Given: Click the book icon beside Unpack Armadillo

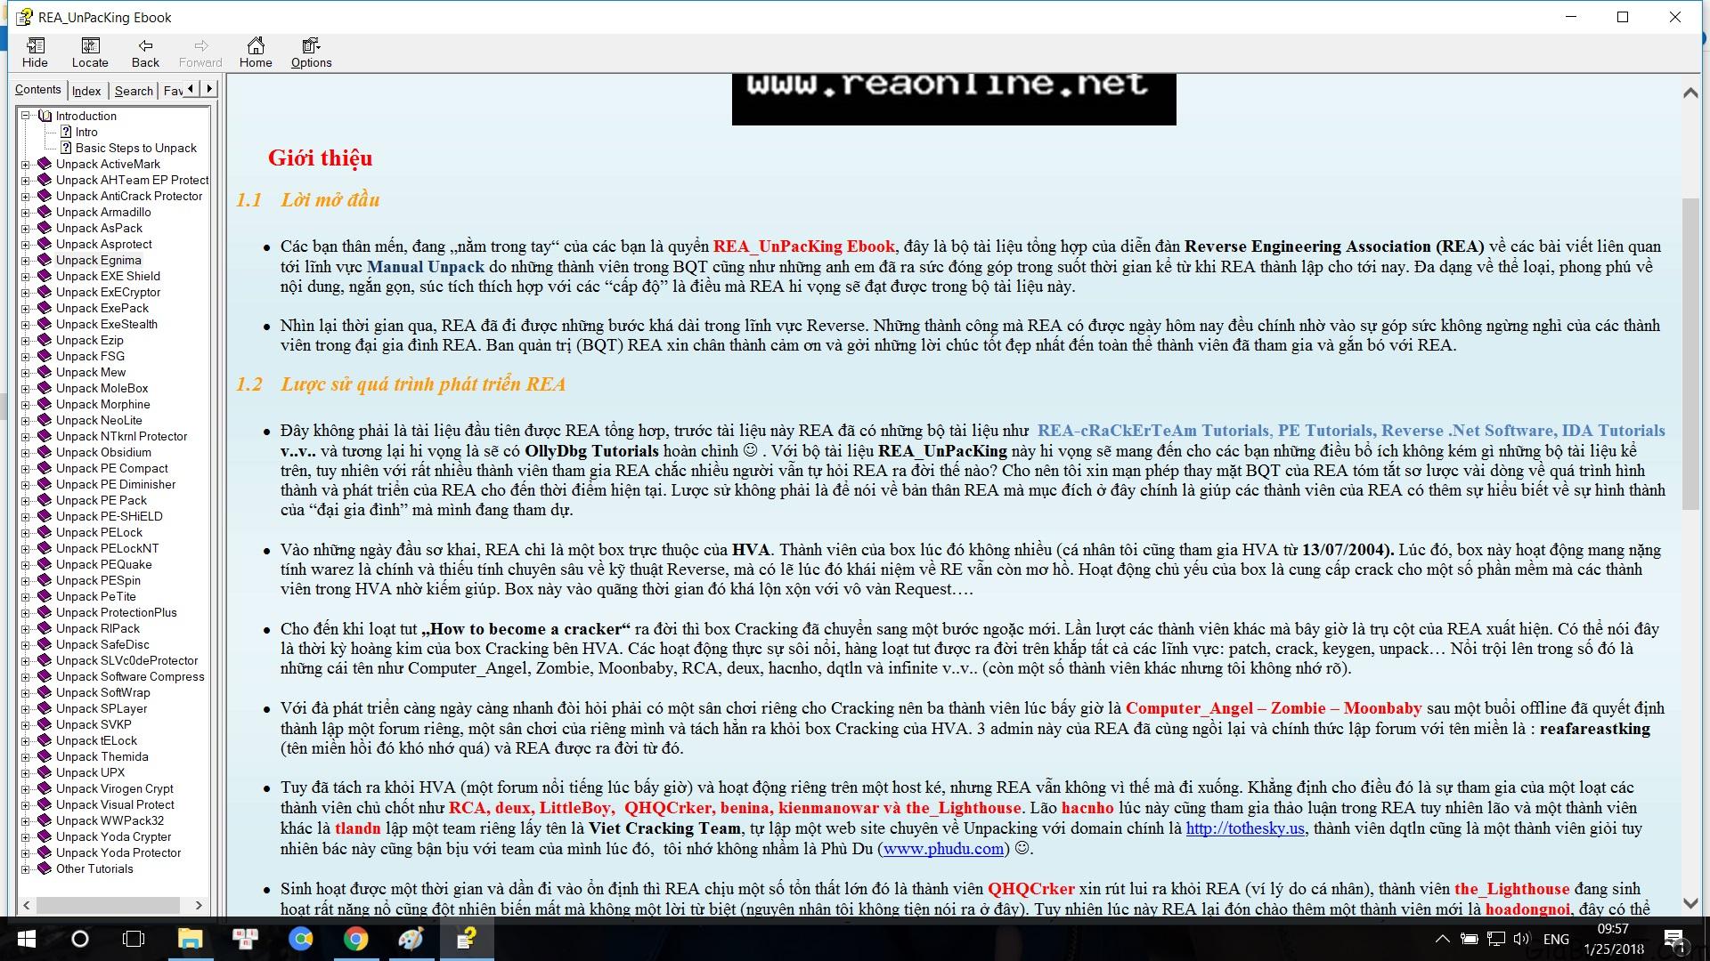Looking at the screenshot, I should pos(45,212).
